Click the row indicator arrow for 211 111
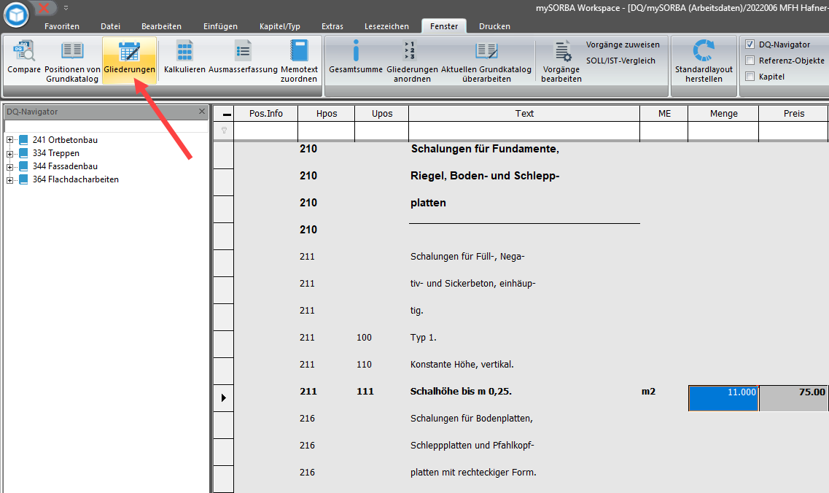Viewport: 829px width, 493px height. point(224,397)
